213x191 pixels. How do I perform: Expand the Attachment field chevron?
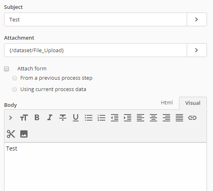coord(197,50)
